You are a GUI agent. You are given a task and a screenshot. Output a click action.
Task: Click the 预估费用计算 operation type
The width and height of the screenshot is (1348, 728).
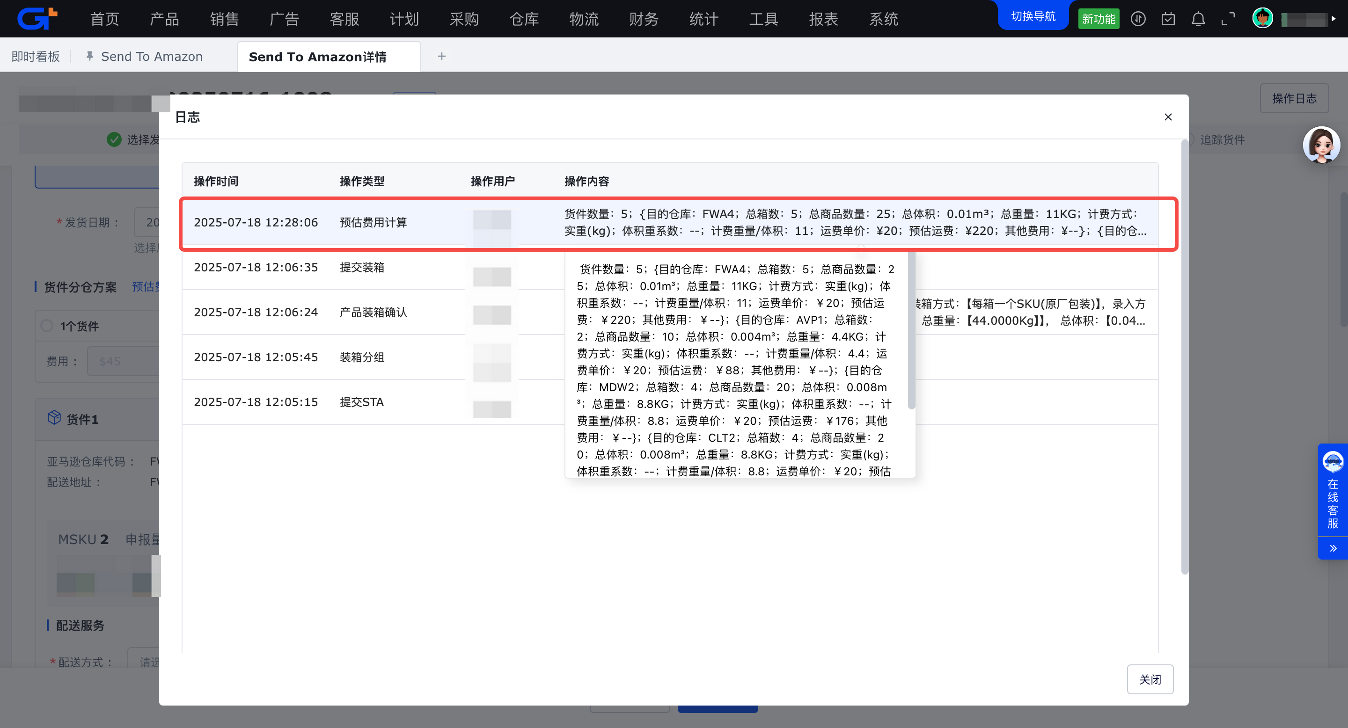373,222
